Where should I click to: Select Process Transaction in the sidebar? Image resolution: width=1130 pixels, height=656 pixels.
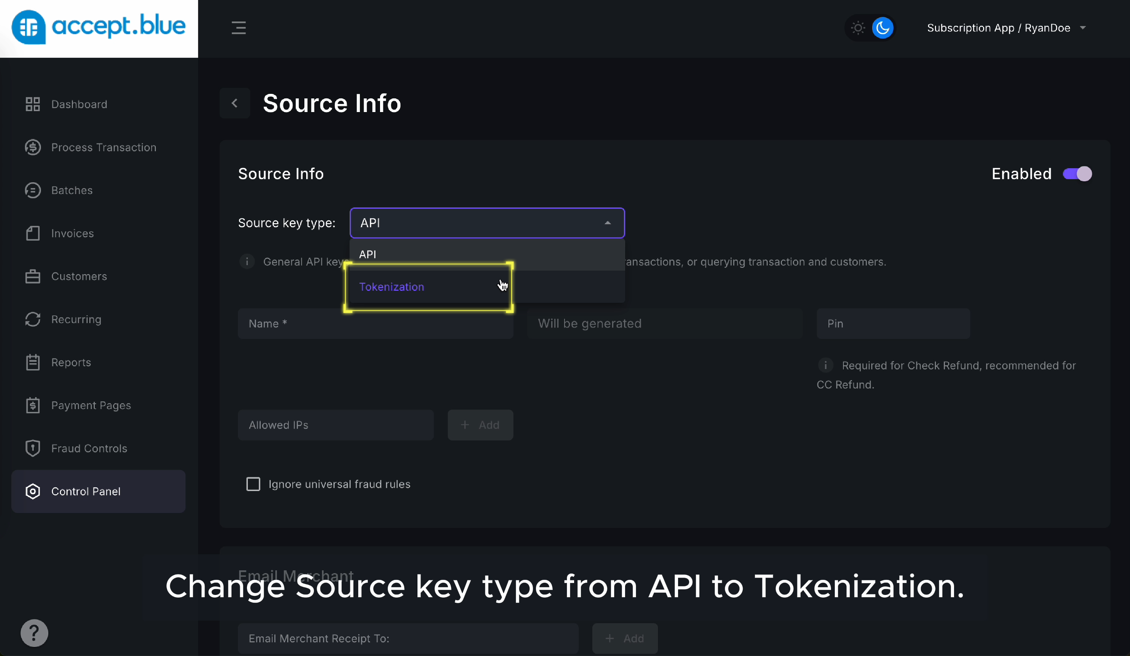point(103,147)
